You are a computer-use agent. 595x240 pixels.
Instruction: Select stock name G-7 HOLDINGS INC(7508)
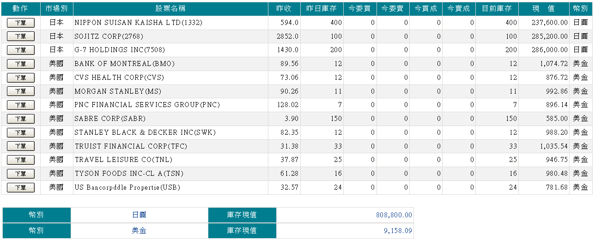pyautogui.click(x=120, y=50)
